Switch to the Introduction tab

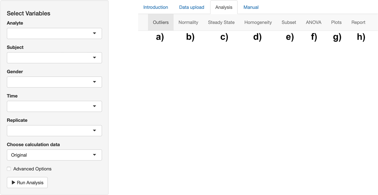[x=156, y=7]
